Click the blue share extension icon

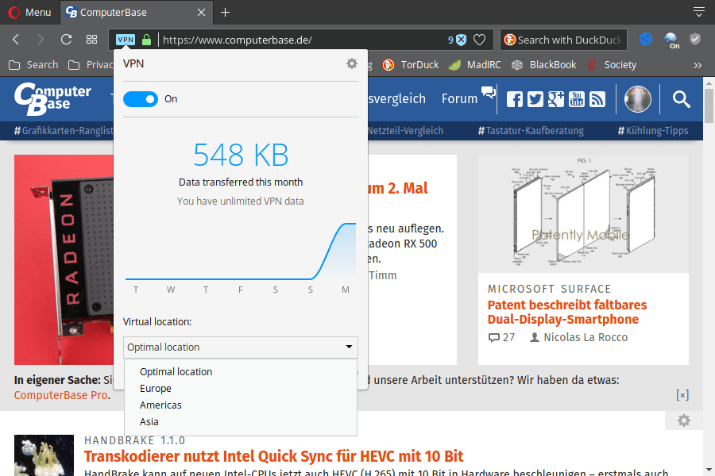coord(646,39)
